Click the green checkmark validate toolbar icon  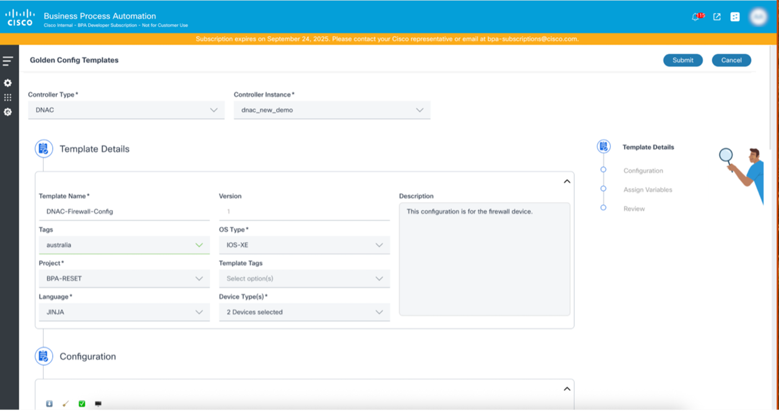coord(82,404)
